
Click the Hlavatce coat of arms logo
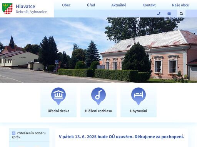point(7,8)
